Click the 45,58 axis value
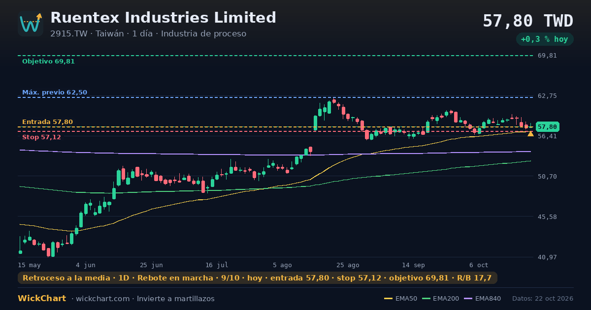591x310 pixels. (547, 217)
